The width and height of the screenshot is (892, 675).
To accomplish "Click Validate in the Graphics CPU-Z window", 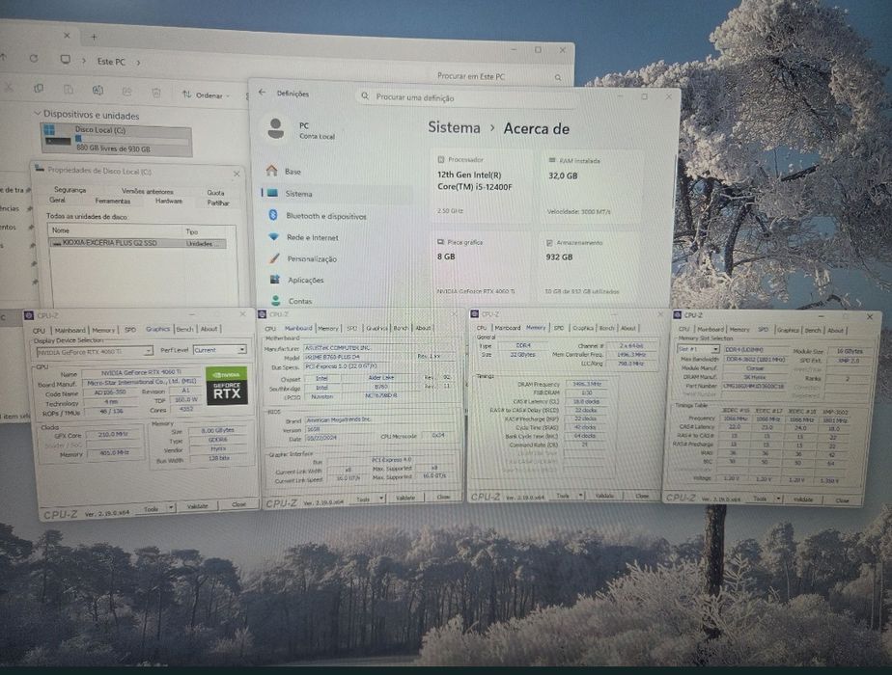I will tap(197, 505).
